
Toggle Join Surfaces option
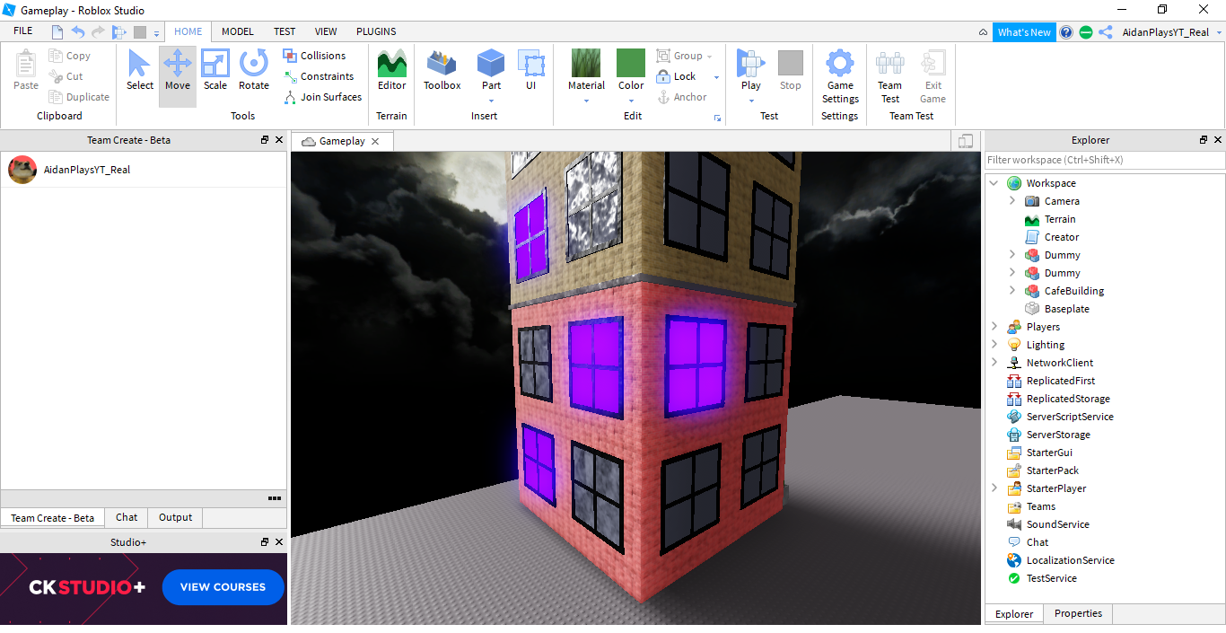(323, 97)
